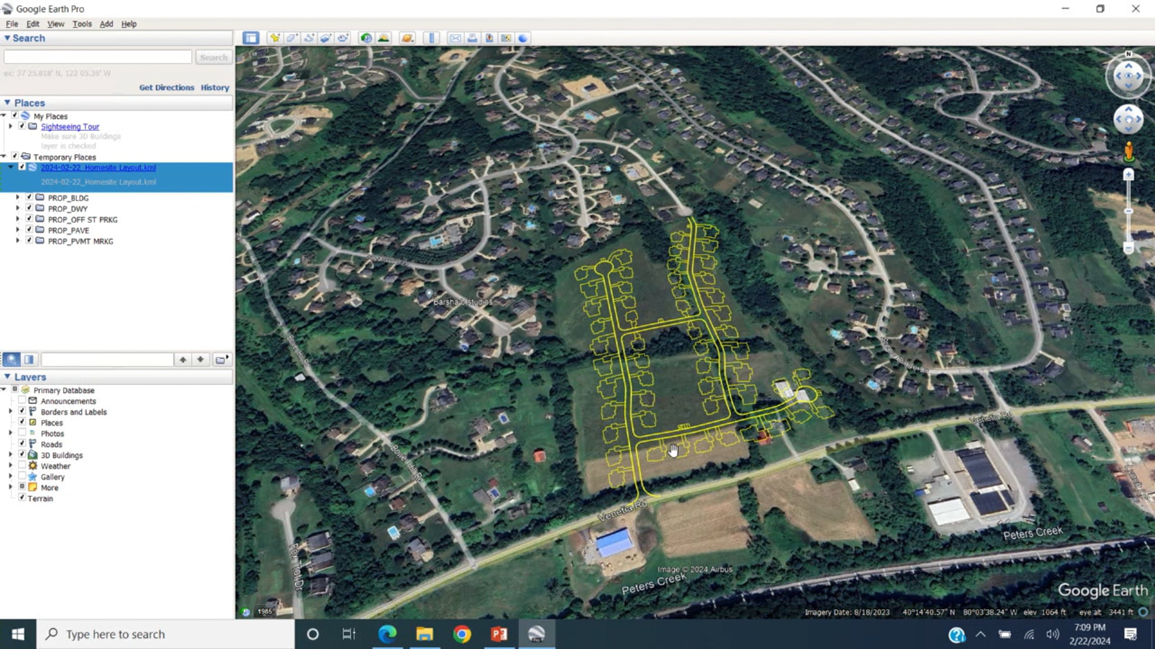Uncheck the PROP_BLDG folder checkbox

29,198
